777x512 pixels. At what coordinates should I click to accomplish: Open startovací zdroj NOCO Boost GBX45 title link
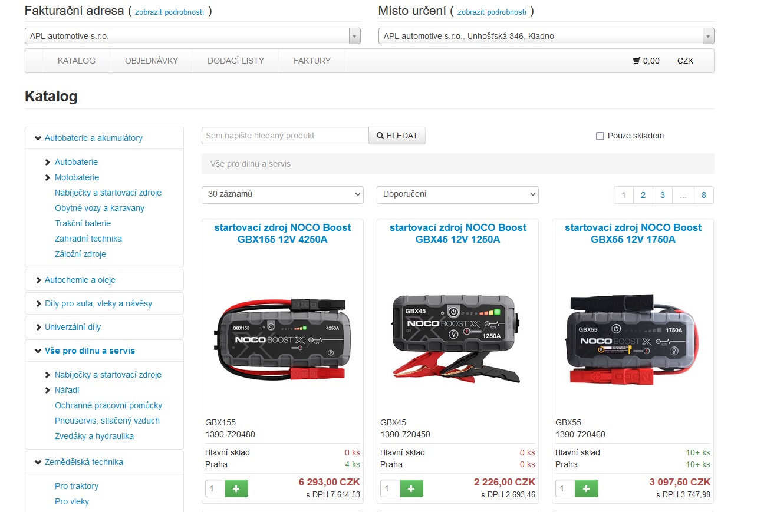(x=457, y=233)
